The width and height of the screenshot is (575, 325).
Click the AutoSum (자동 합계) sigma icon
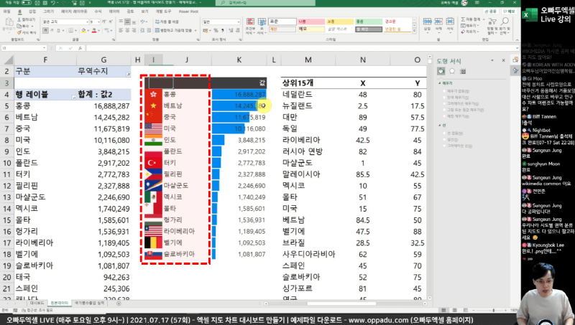click(x=463, y=19)
